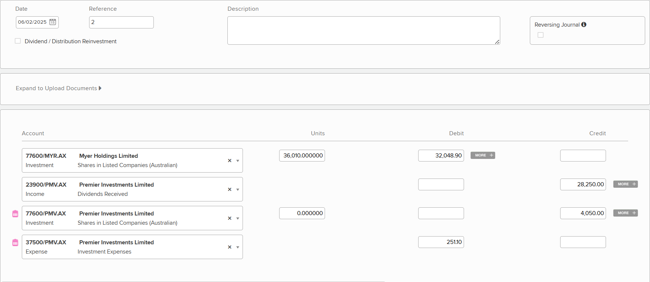Click the Reversing Journal info icon

point(584,24)
